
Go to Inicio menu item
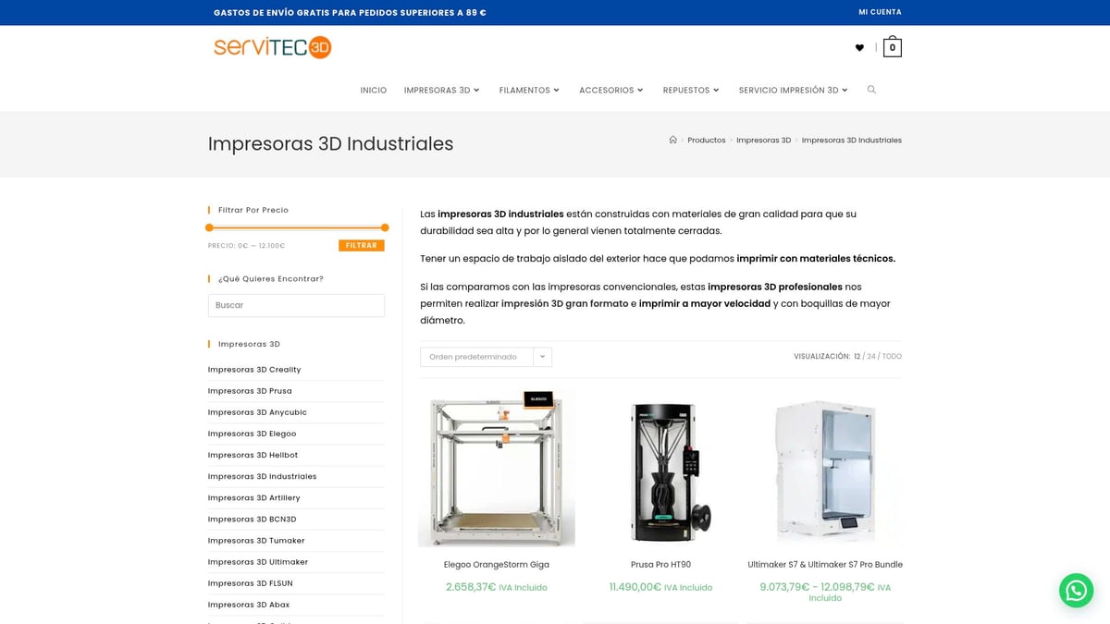pos(374,91)
